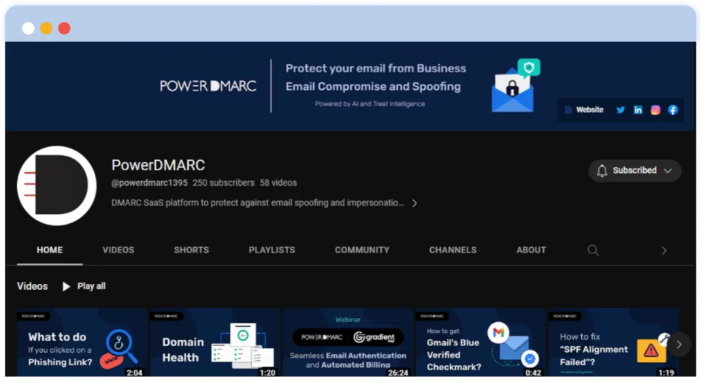Screen dimensions: 701x382
Task: Click the yellow window control dot
Action: click(46, 28)
